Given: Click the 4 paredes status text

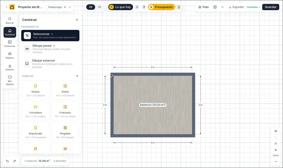Looking at the screenshot, I should pyautogui.click(x=60, y=161).
